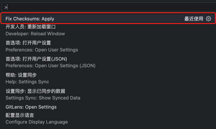Select 设置同步: 显示已同步的数据 command
Image resolution: width=216 pixels, height=129 pixels.
click(35, 91)
